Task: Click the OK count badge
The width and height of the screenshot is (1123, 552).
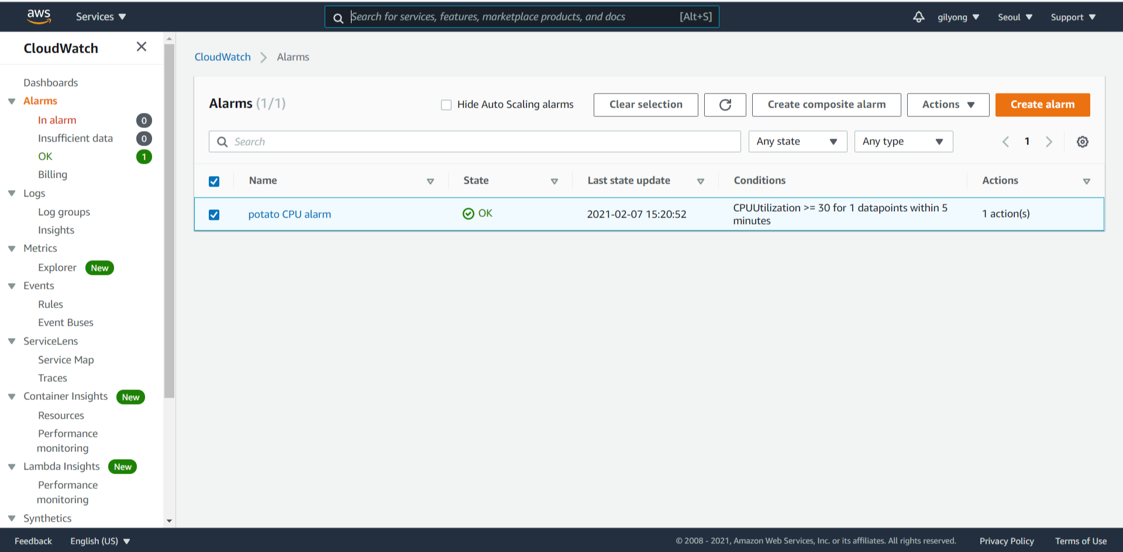Action: [144, 157]
